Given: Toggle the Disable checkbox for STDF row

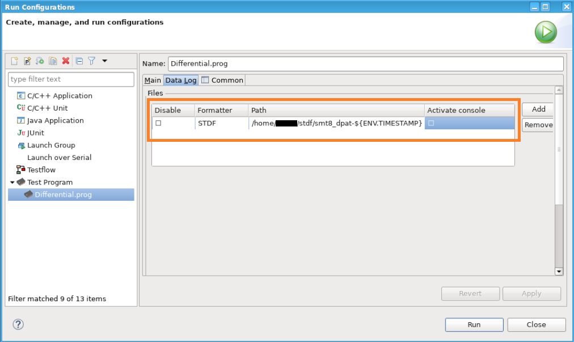Looking at the screenshot, I should (158, 123).
